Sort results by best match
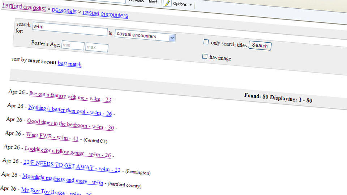This screenshot has width=347, height=195. click(x=69, y=64)
